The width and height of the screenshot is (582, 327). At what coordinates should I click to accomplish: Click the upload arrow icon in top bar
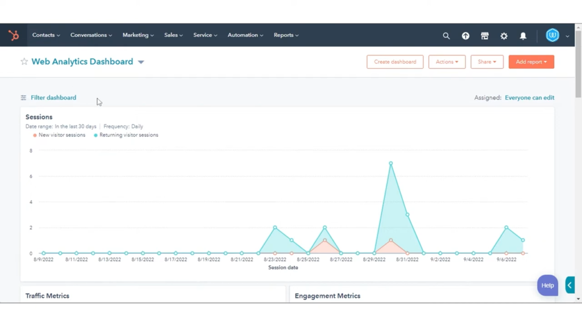pyautogui.click(x=465, y=35)
